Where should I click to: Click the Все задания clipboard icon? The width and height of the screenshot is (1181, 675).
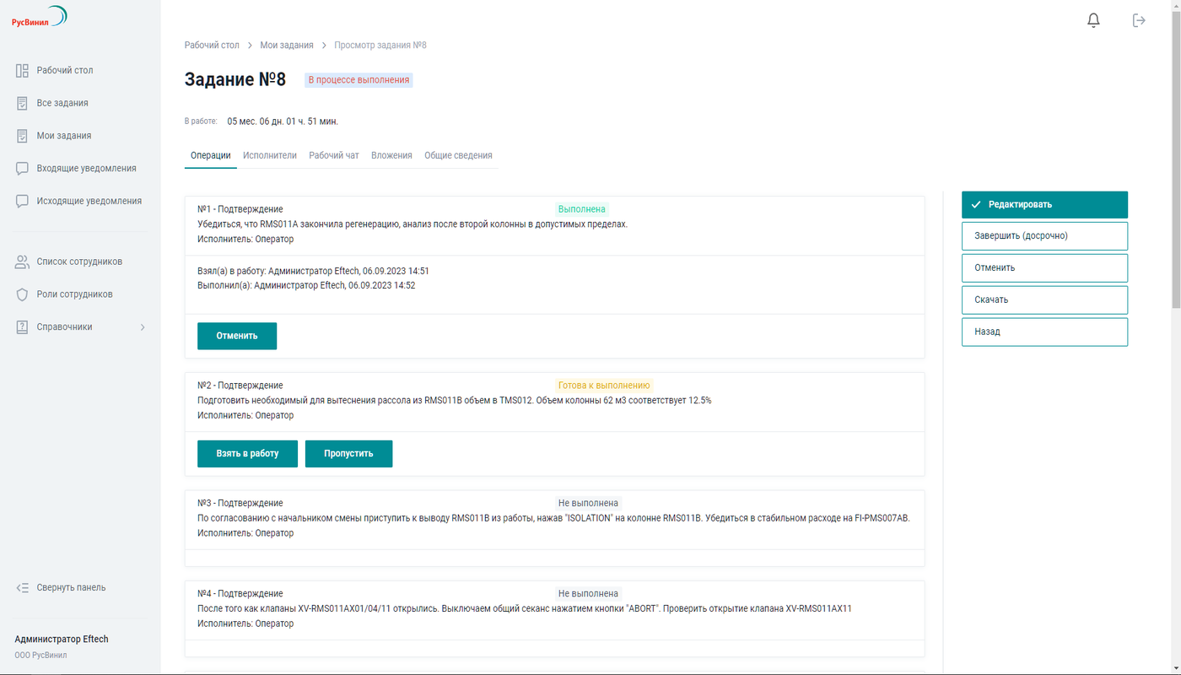click(23, 103)
